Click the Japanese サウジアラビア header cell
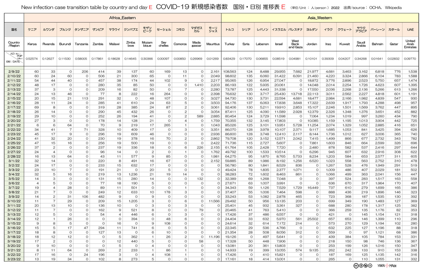 coord(361,30)
